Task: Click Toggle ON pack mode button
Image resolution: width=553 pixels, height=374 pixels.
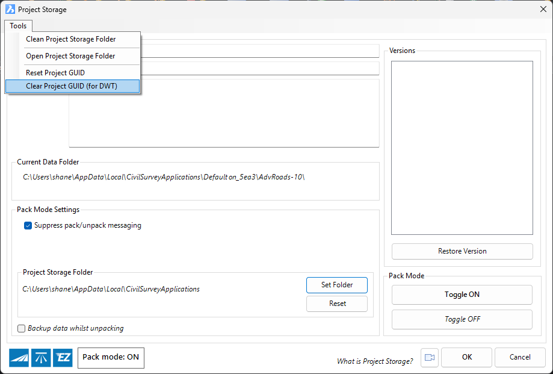Action: [462, 295]
